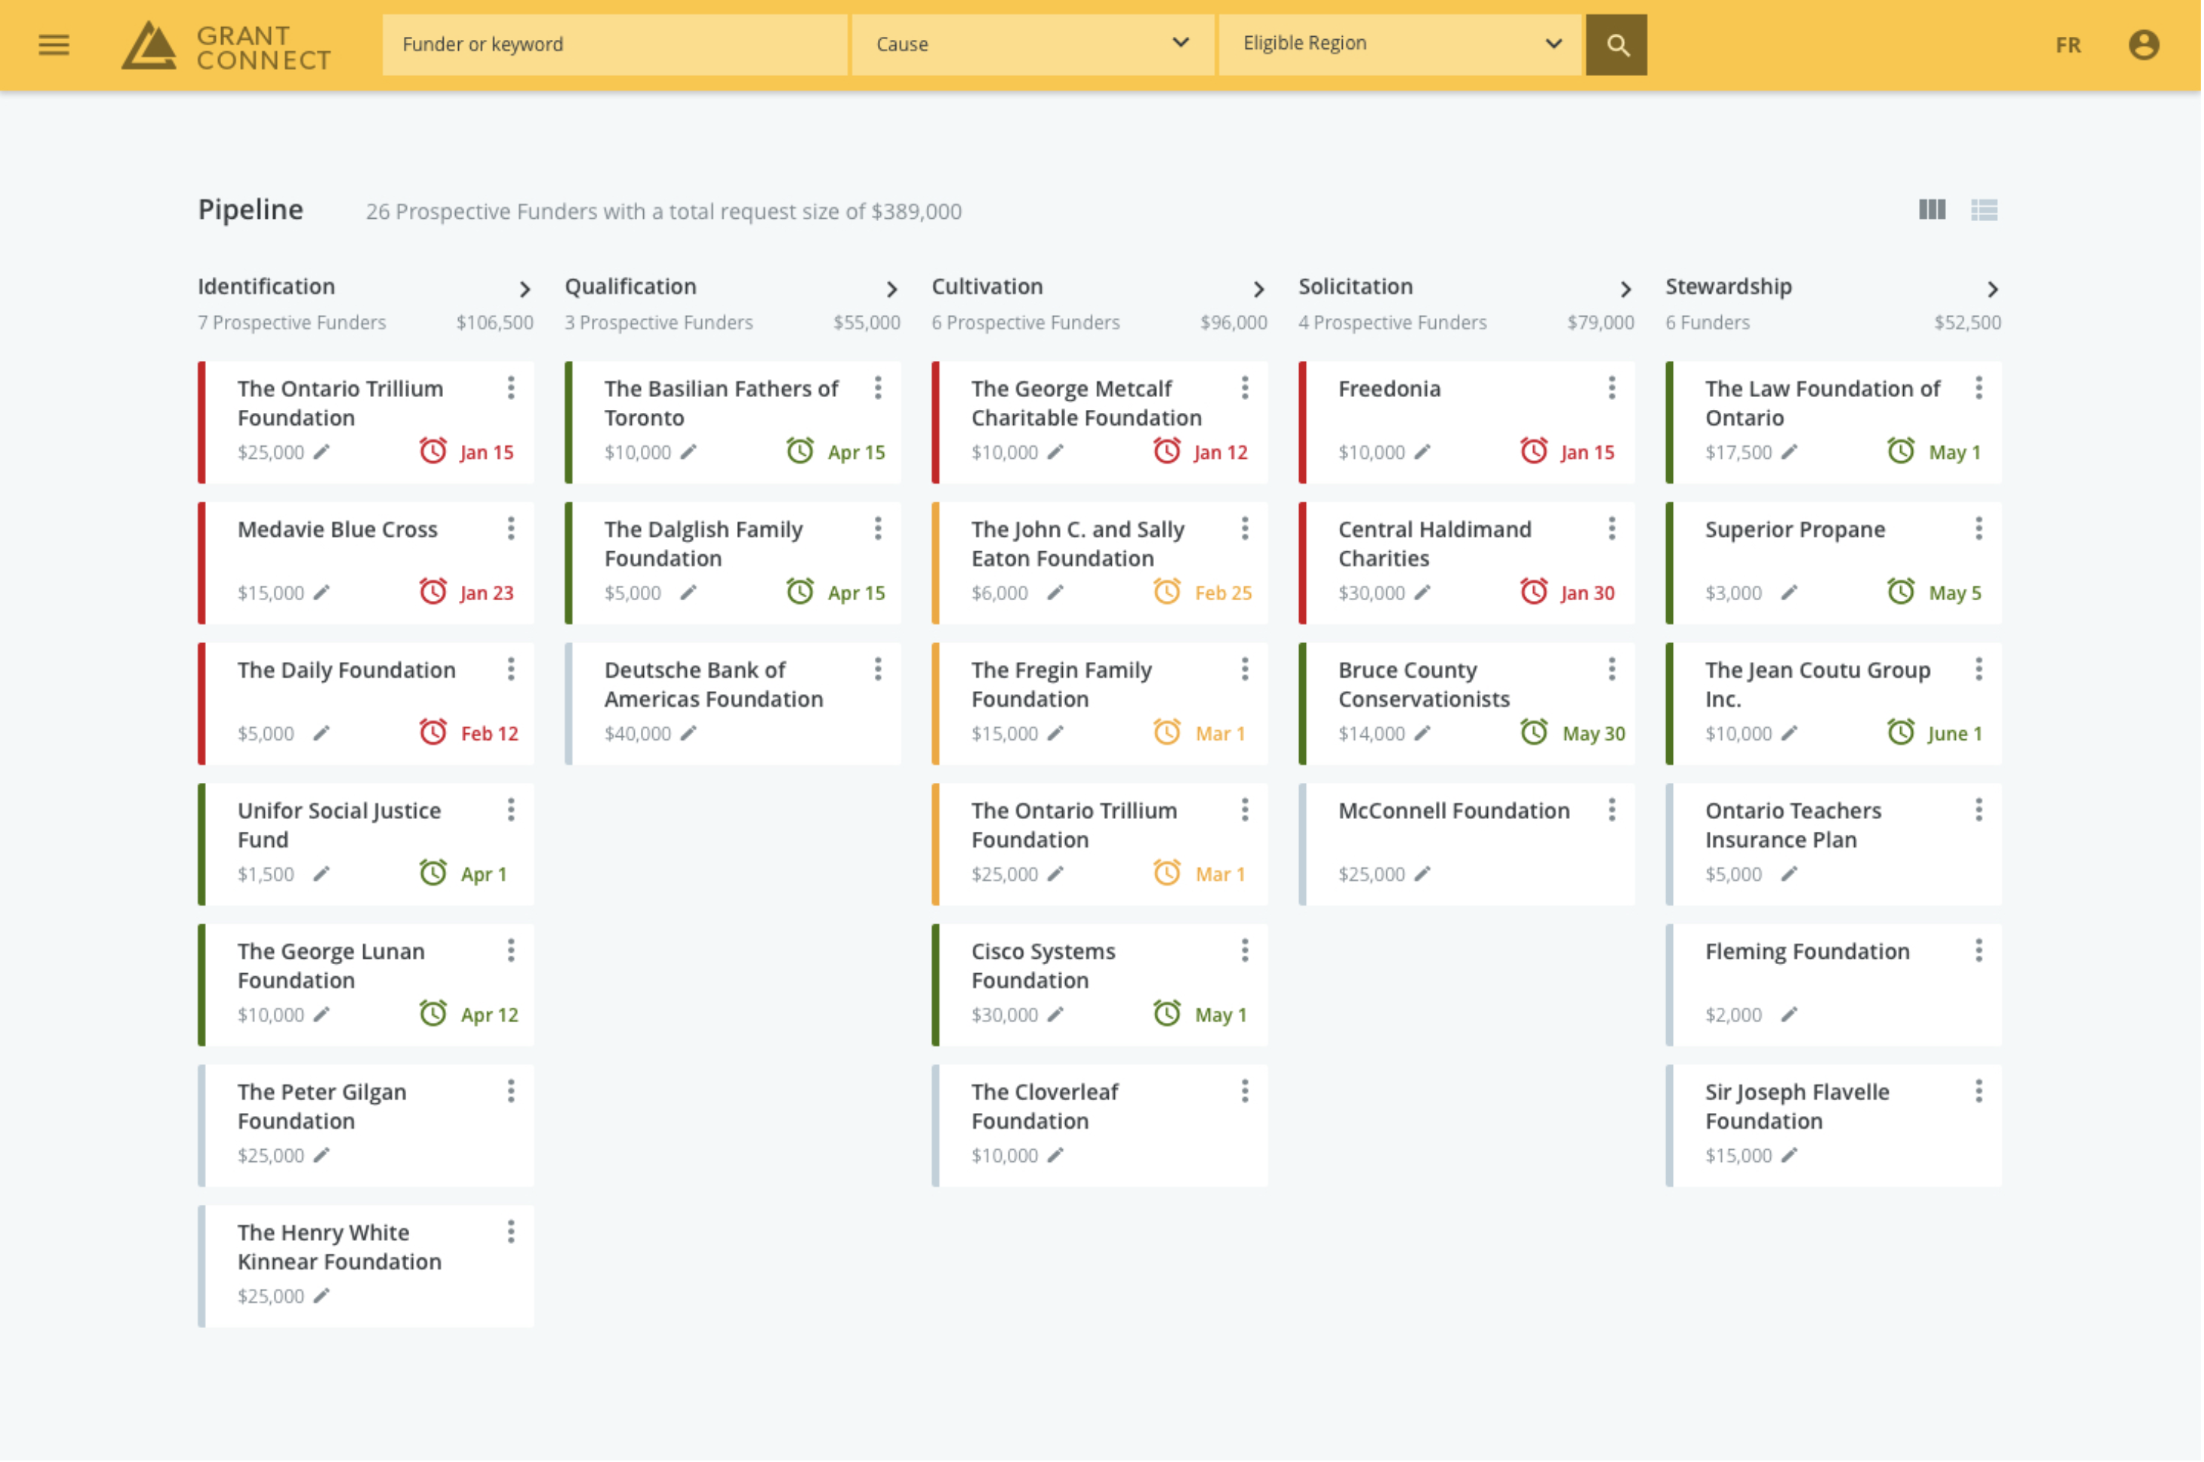Click the search magnifier button
This screenshot has height=1462, width=2204.
(x=1617, y=44)
